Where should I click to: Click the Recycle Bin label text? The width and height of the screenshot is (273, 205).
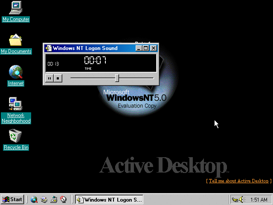point(16,147)
